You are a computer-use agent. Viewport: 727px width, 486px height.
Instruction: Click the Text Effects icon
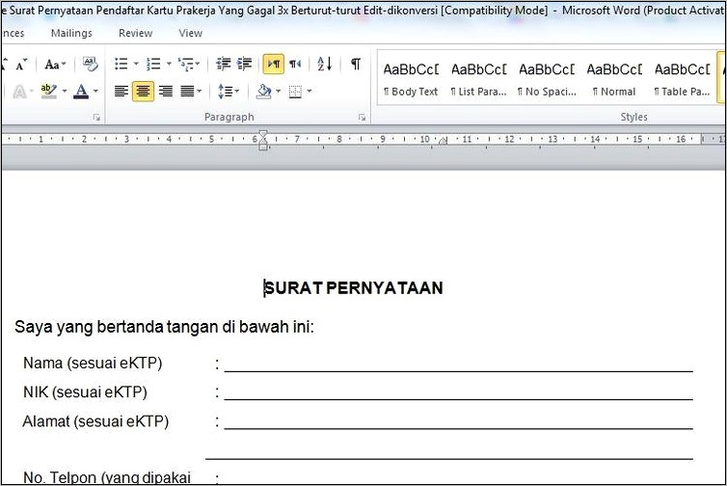[x=19, y=91]
